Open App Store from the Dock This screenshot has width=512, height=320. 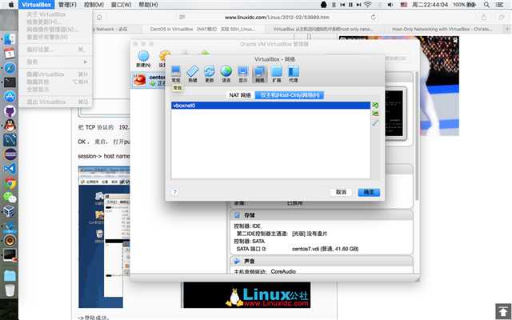(10, 97)
